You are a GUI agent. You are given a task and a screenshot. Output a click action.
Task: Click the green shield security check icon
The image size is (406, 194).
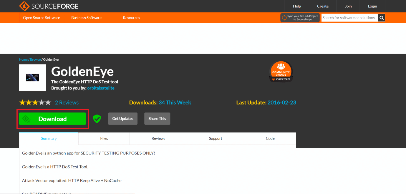[97, 119]
